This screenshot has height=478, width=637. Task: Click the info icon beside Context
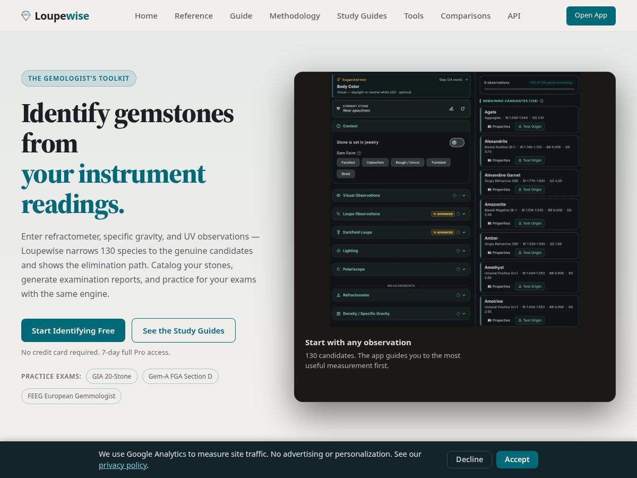(x=339, y=126)
